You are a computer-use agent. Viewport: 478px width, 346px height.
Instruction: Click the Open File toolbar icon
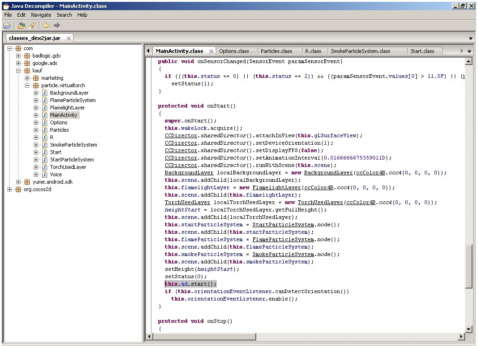pos(7,26)
